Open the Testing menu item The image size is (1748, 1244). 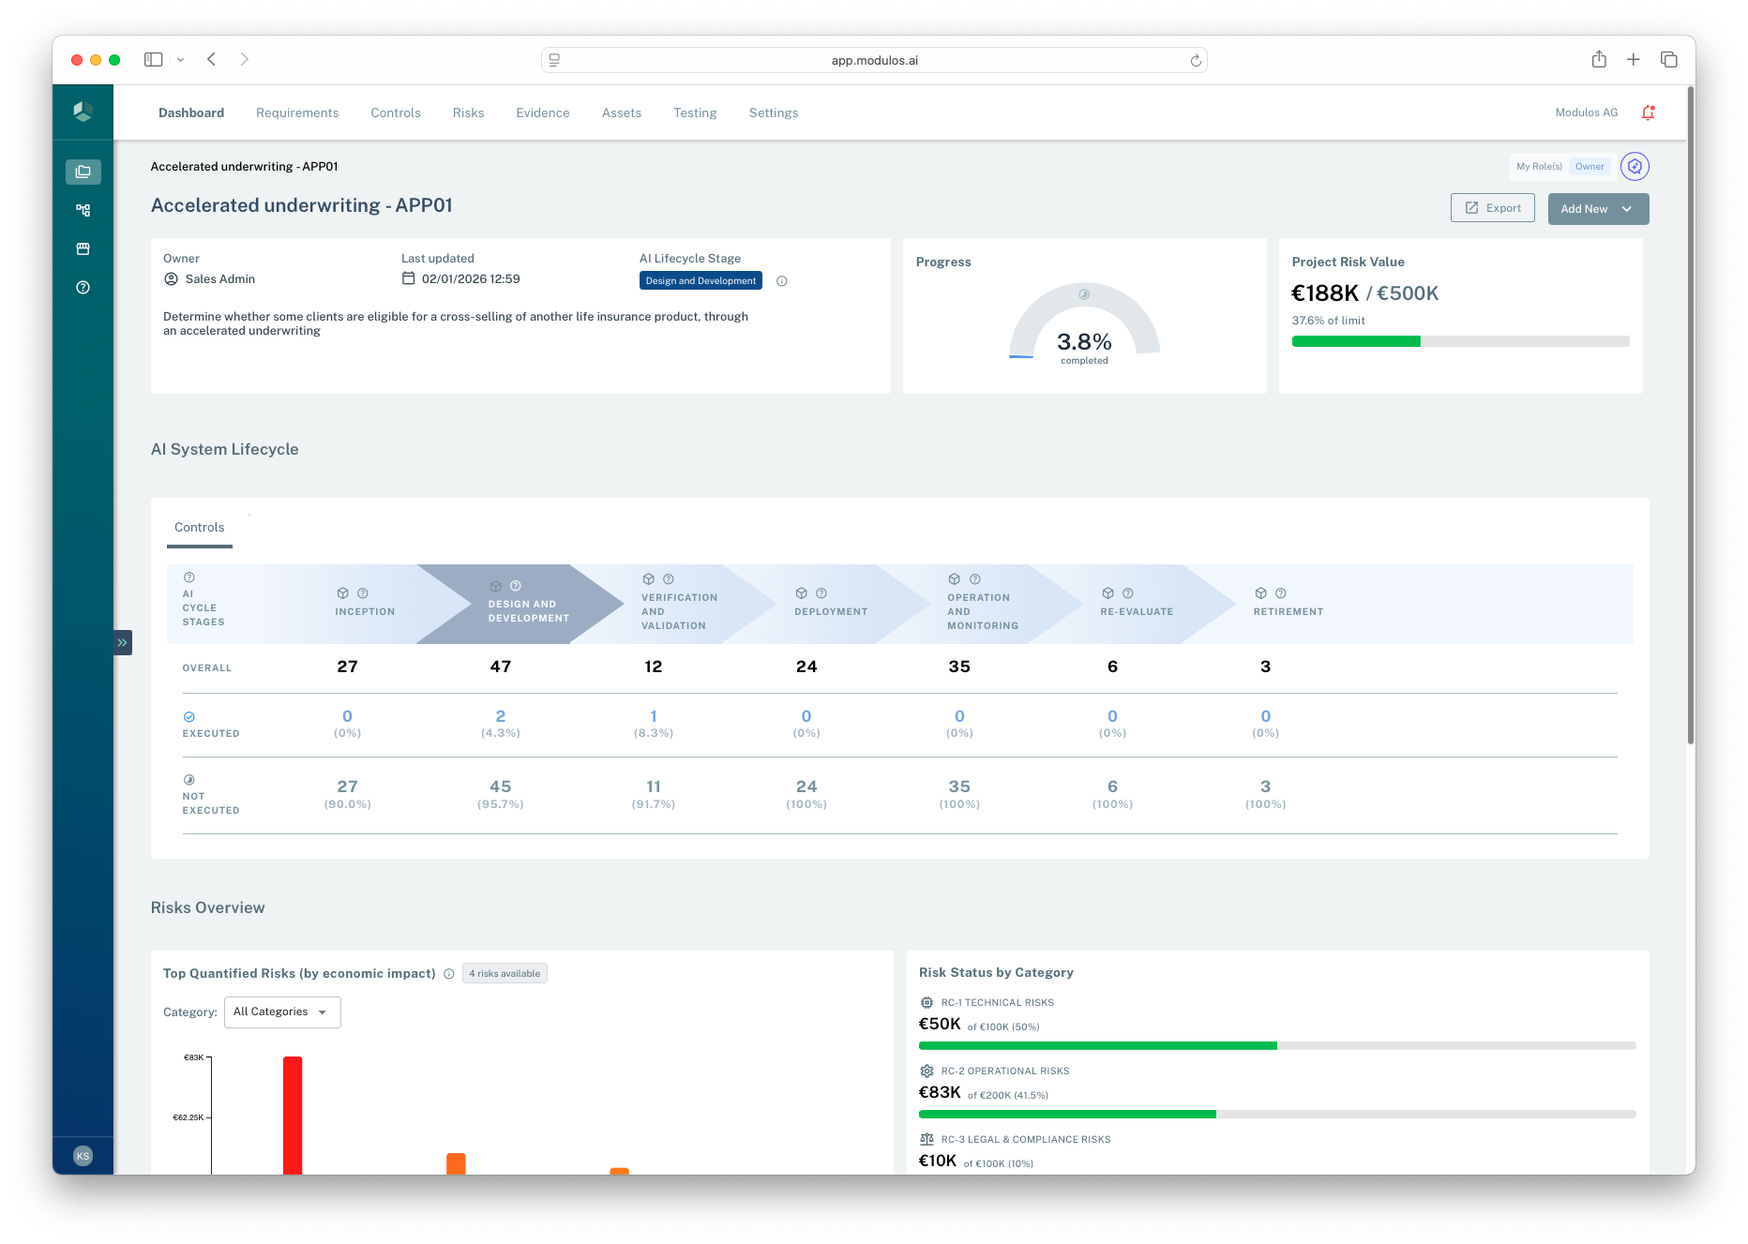[x=695, y=112]
